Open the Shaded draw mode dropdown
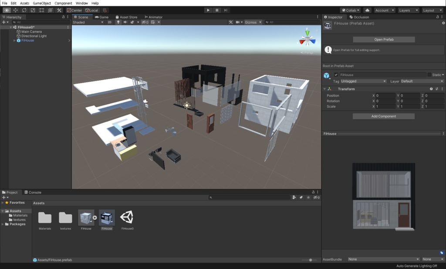This screenshot has height=269, width=446. 87,22
